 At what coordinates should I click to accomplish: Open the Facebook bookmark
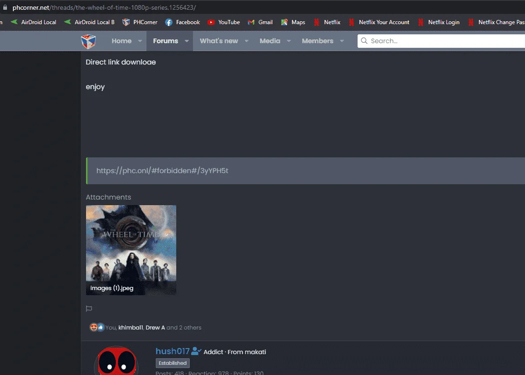point(182,22)
